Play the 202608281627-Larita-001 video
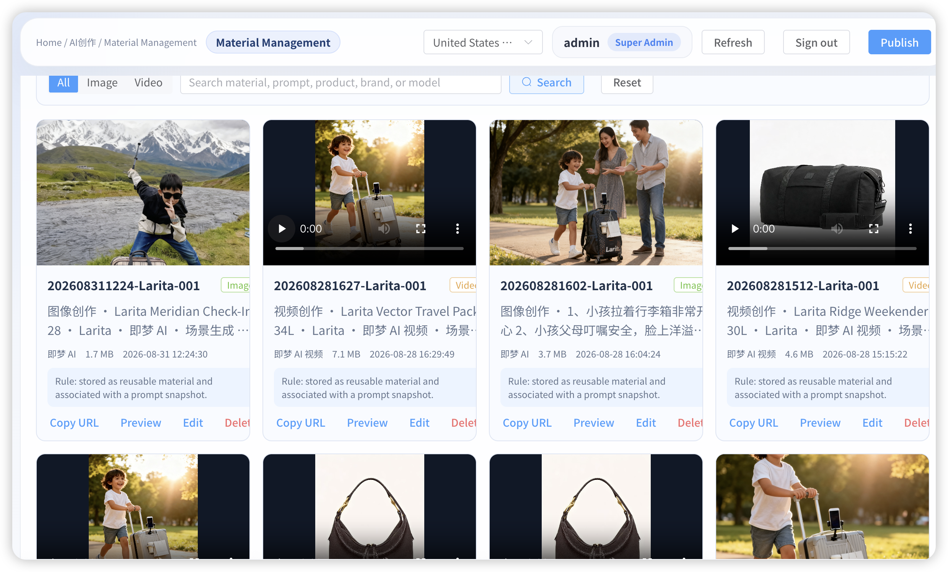 point(282,229)
